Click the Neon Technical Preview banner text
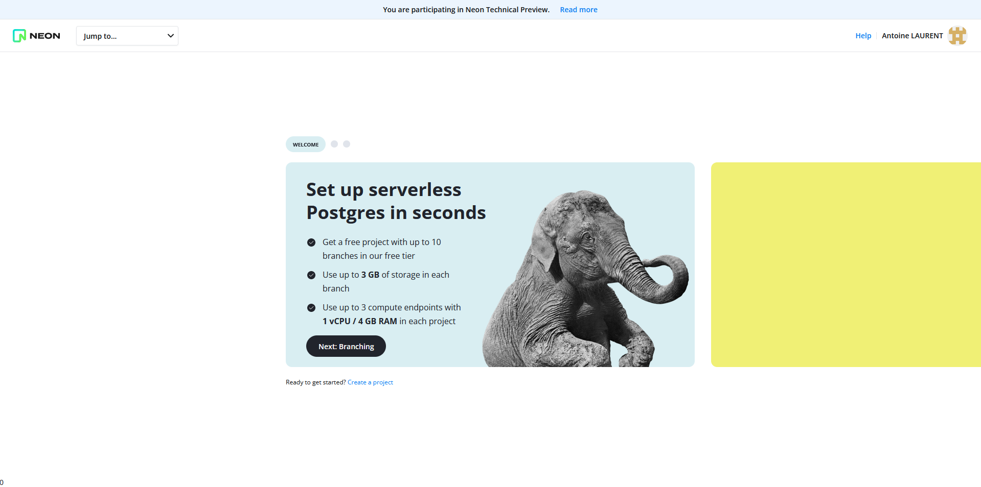 tap(466, 10)
